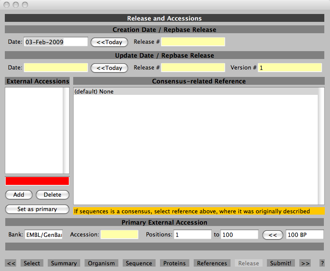Switch to the Select tab
Screen dimensions: 330x271
[32, 263]
